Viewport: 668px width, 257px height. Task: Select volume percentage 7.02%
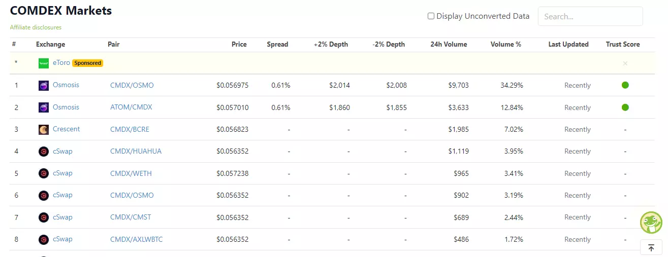513,129
